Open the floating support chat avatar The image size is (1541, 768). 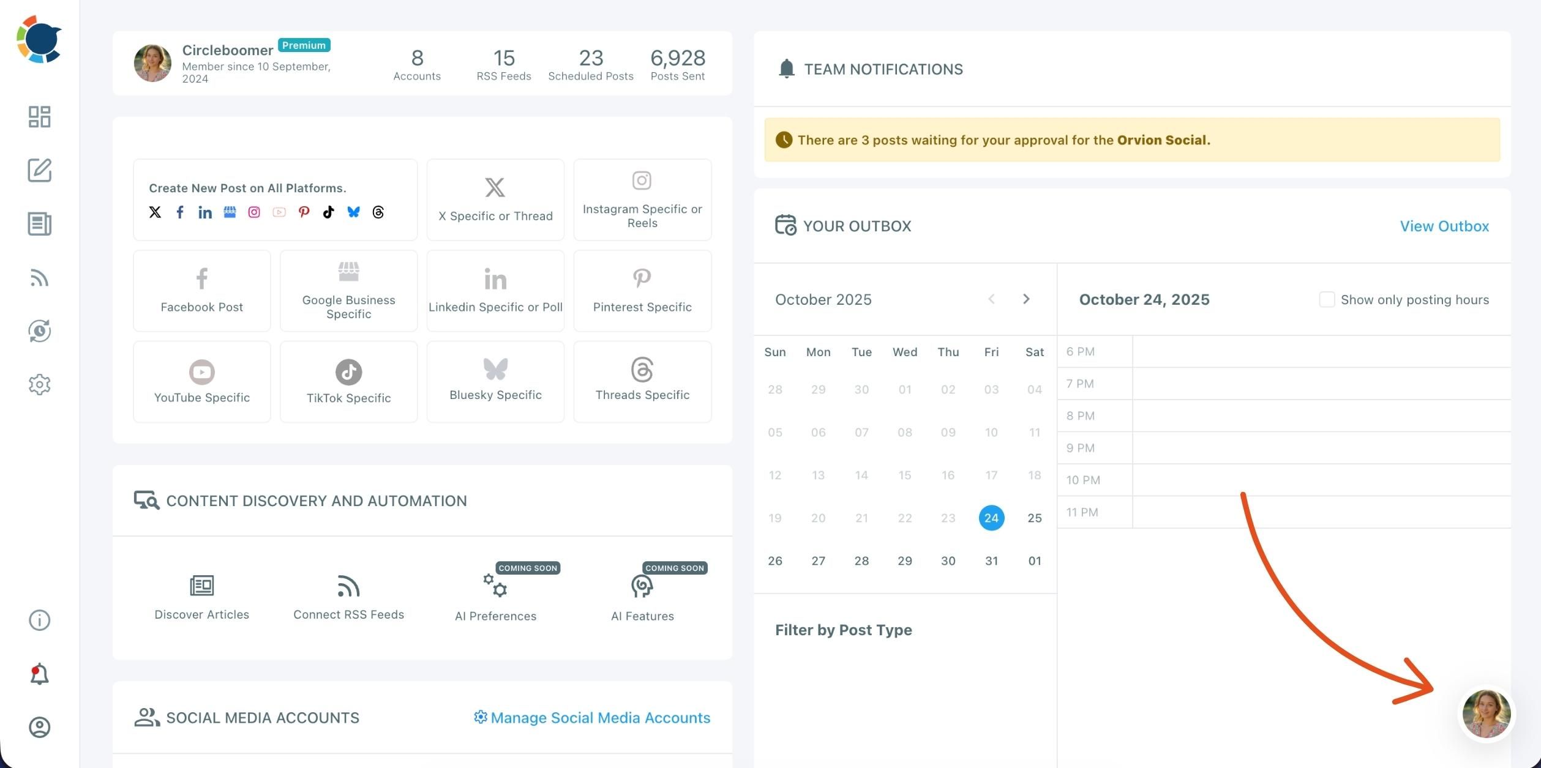1486,714
